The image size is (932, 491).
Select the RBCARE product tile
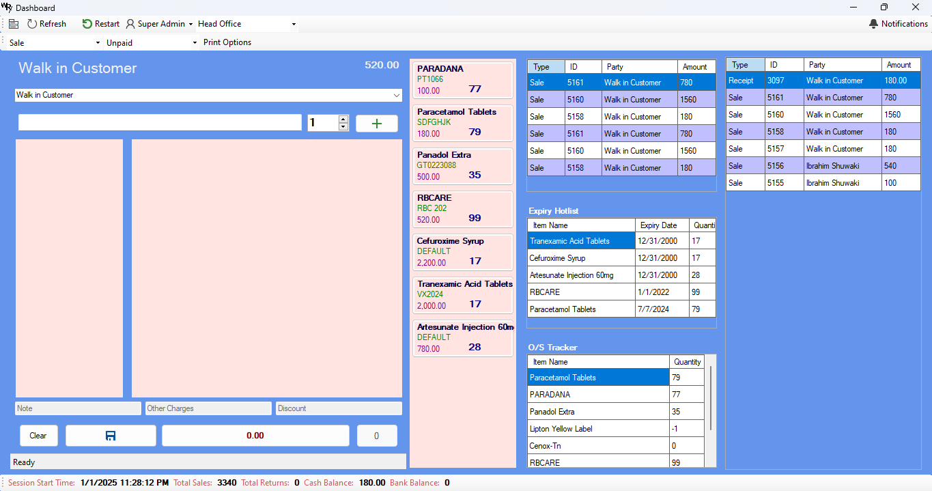[x=463, y=209]
